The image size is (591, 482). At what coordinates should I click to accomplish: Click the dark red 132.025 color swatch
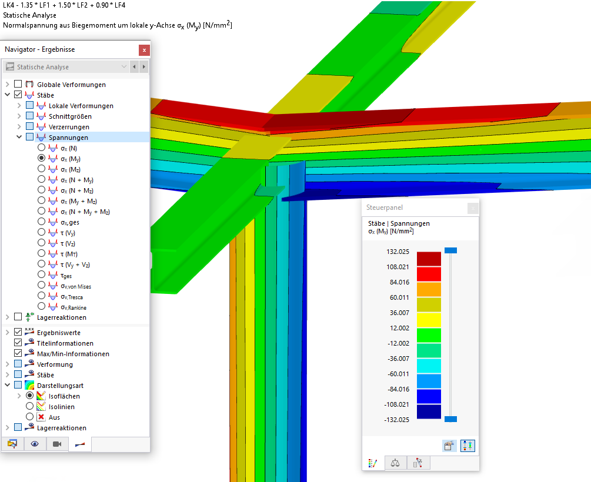pos(429,259)
